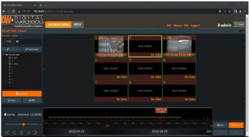
Task: Click the green recording bar on timeline
Action: click(114, 117)
